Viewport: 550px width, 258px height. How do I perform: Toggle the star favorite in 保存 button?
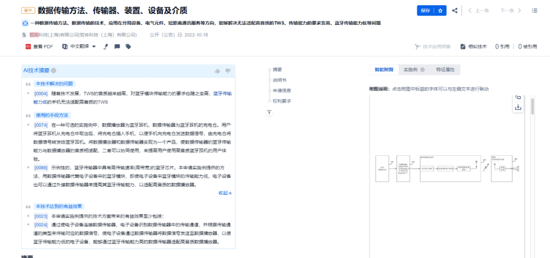(440, 11)
